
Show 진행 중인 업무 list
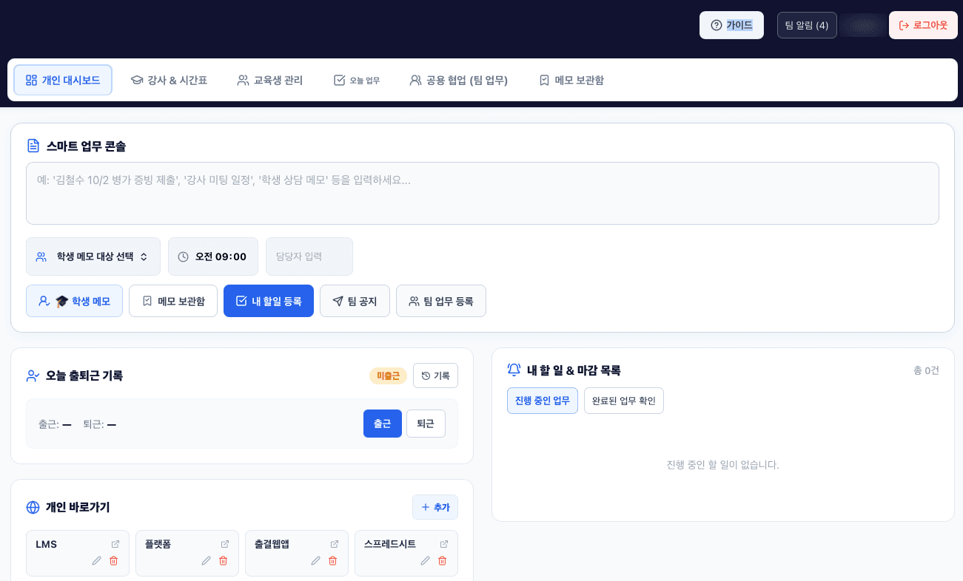coord(543,401)
